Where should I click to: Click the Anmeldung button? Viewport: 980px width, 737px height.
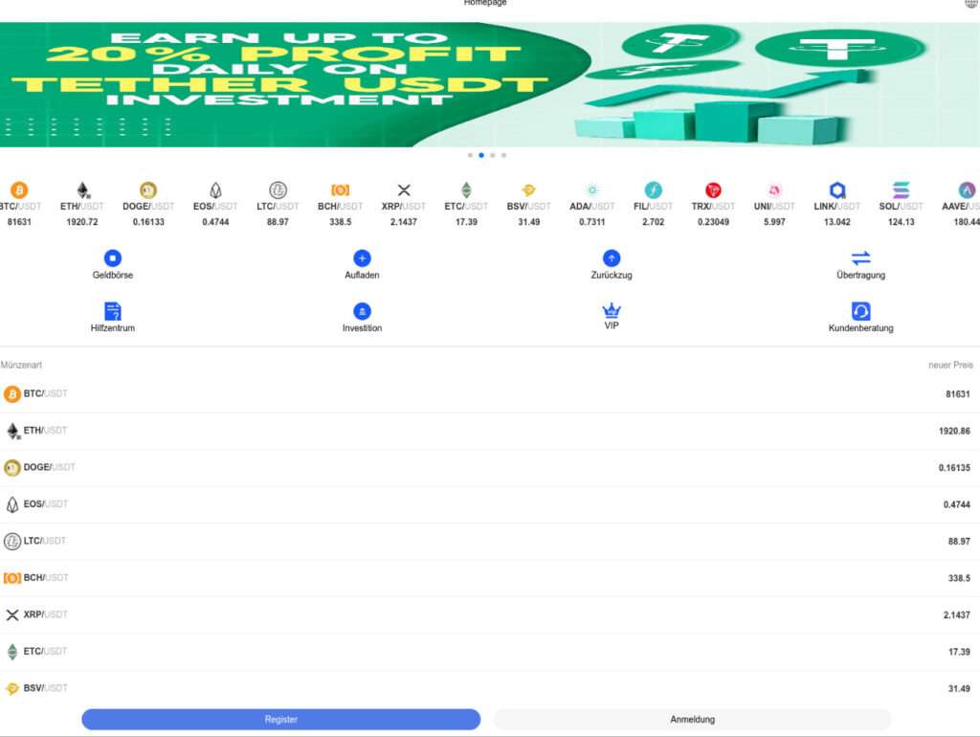[691, 718]
